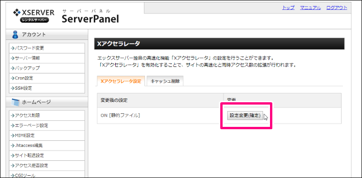
Task: Click the account person icon
Action: coord(15,35)
